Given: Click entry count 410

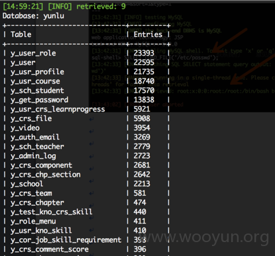Looking at the screenshot, I should pyautogui.click(x=140, y=231).
